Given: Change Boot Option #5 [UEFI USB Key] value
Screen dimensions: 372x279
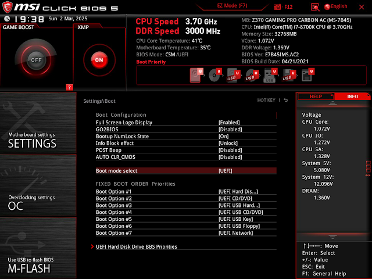Looking at the screenshot, I should [x=235, y=219].
